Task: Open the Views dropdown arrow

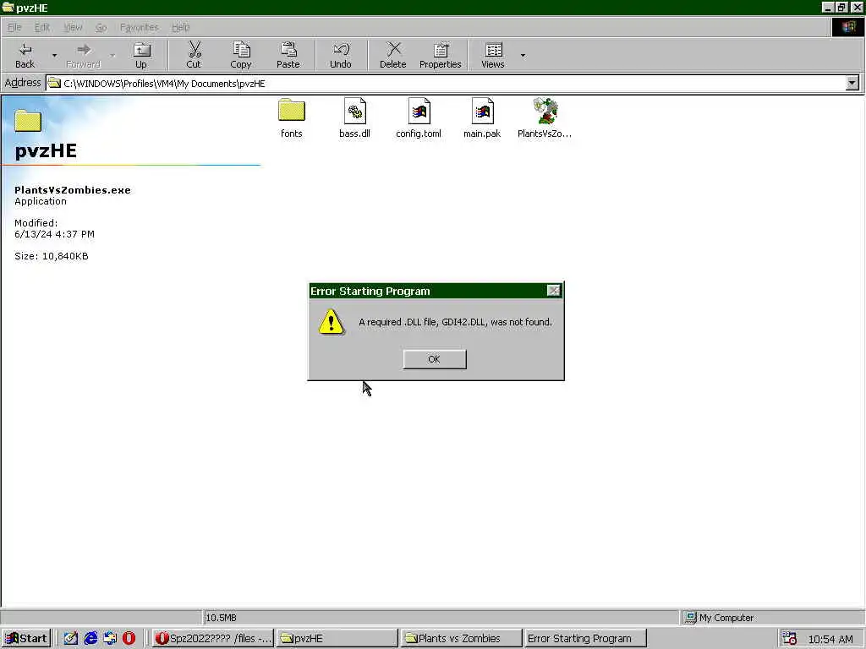Action: 523,55
